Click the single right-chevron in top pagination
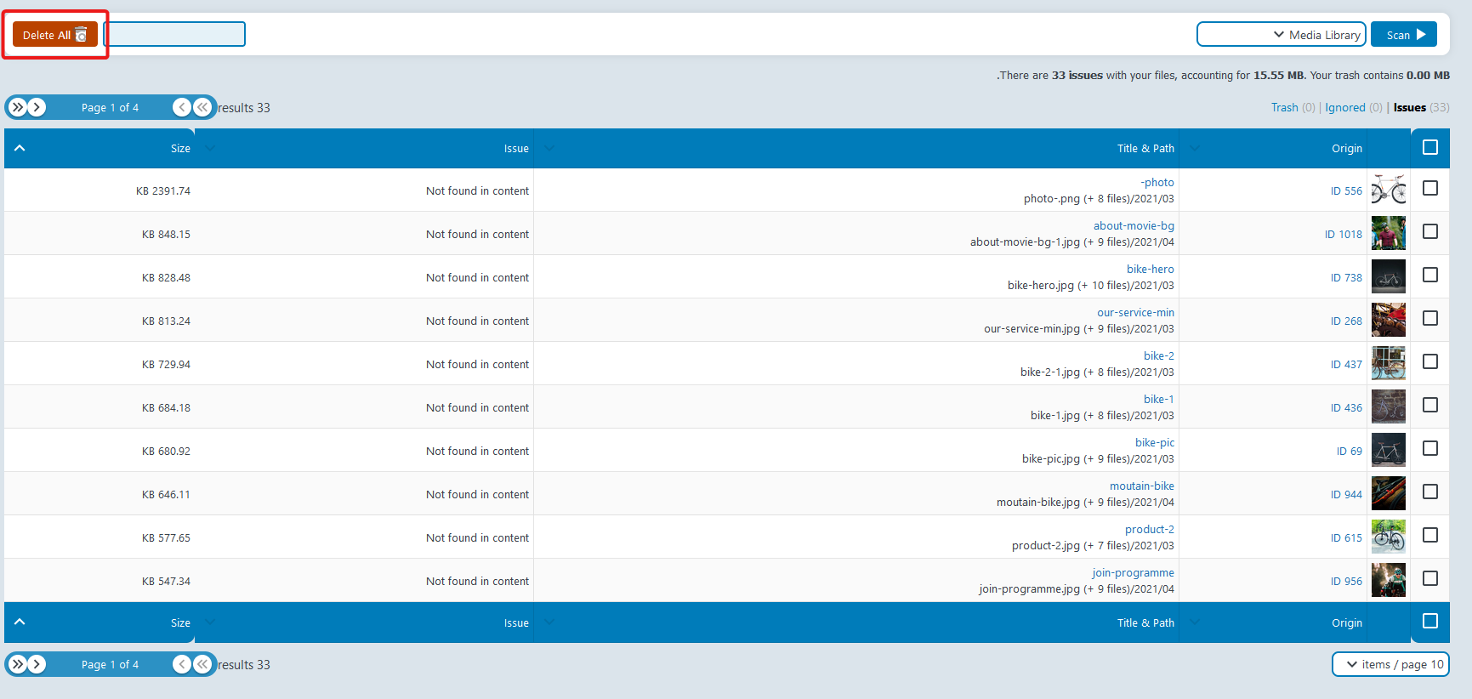 37,107
